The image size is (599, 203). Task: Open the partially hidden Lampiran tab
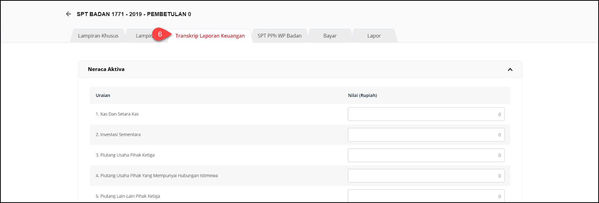142,36
